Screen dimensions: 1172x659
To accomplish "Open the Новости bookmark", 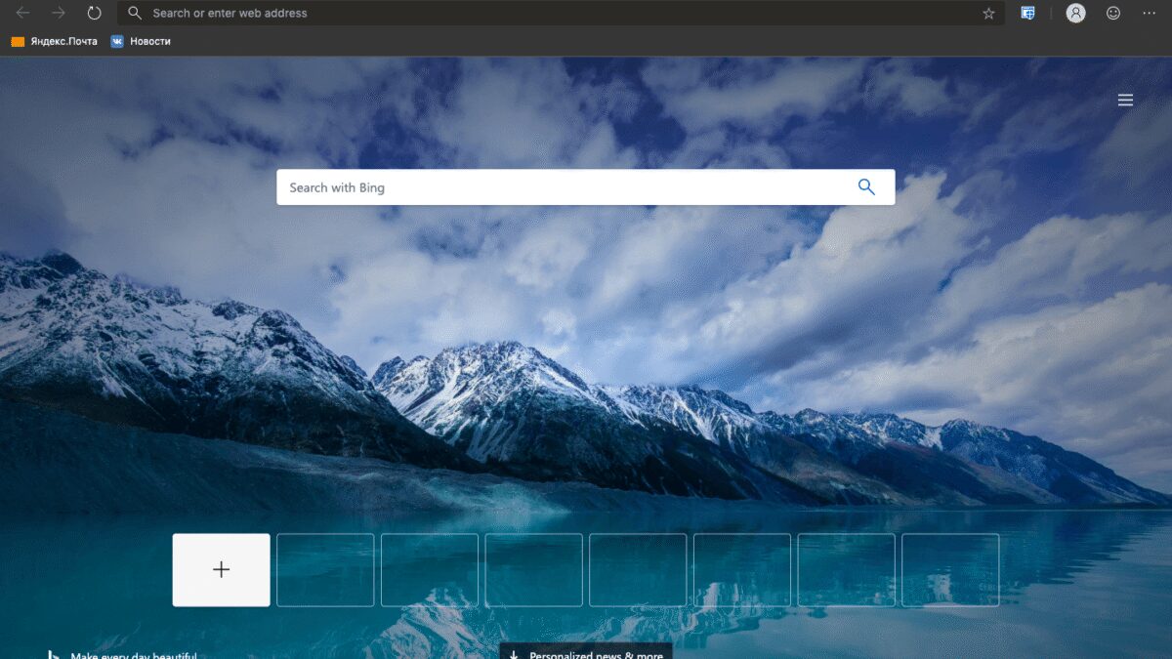I will coord(141,41).
